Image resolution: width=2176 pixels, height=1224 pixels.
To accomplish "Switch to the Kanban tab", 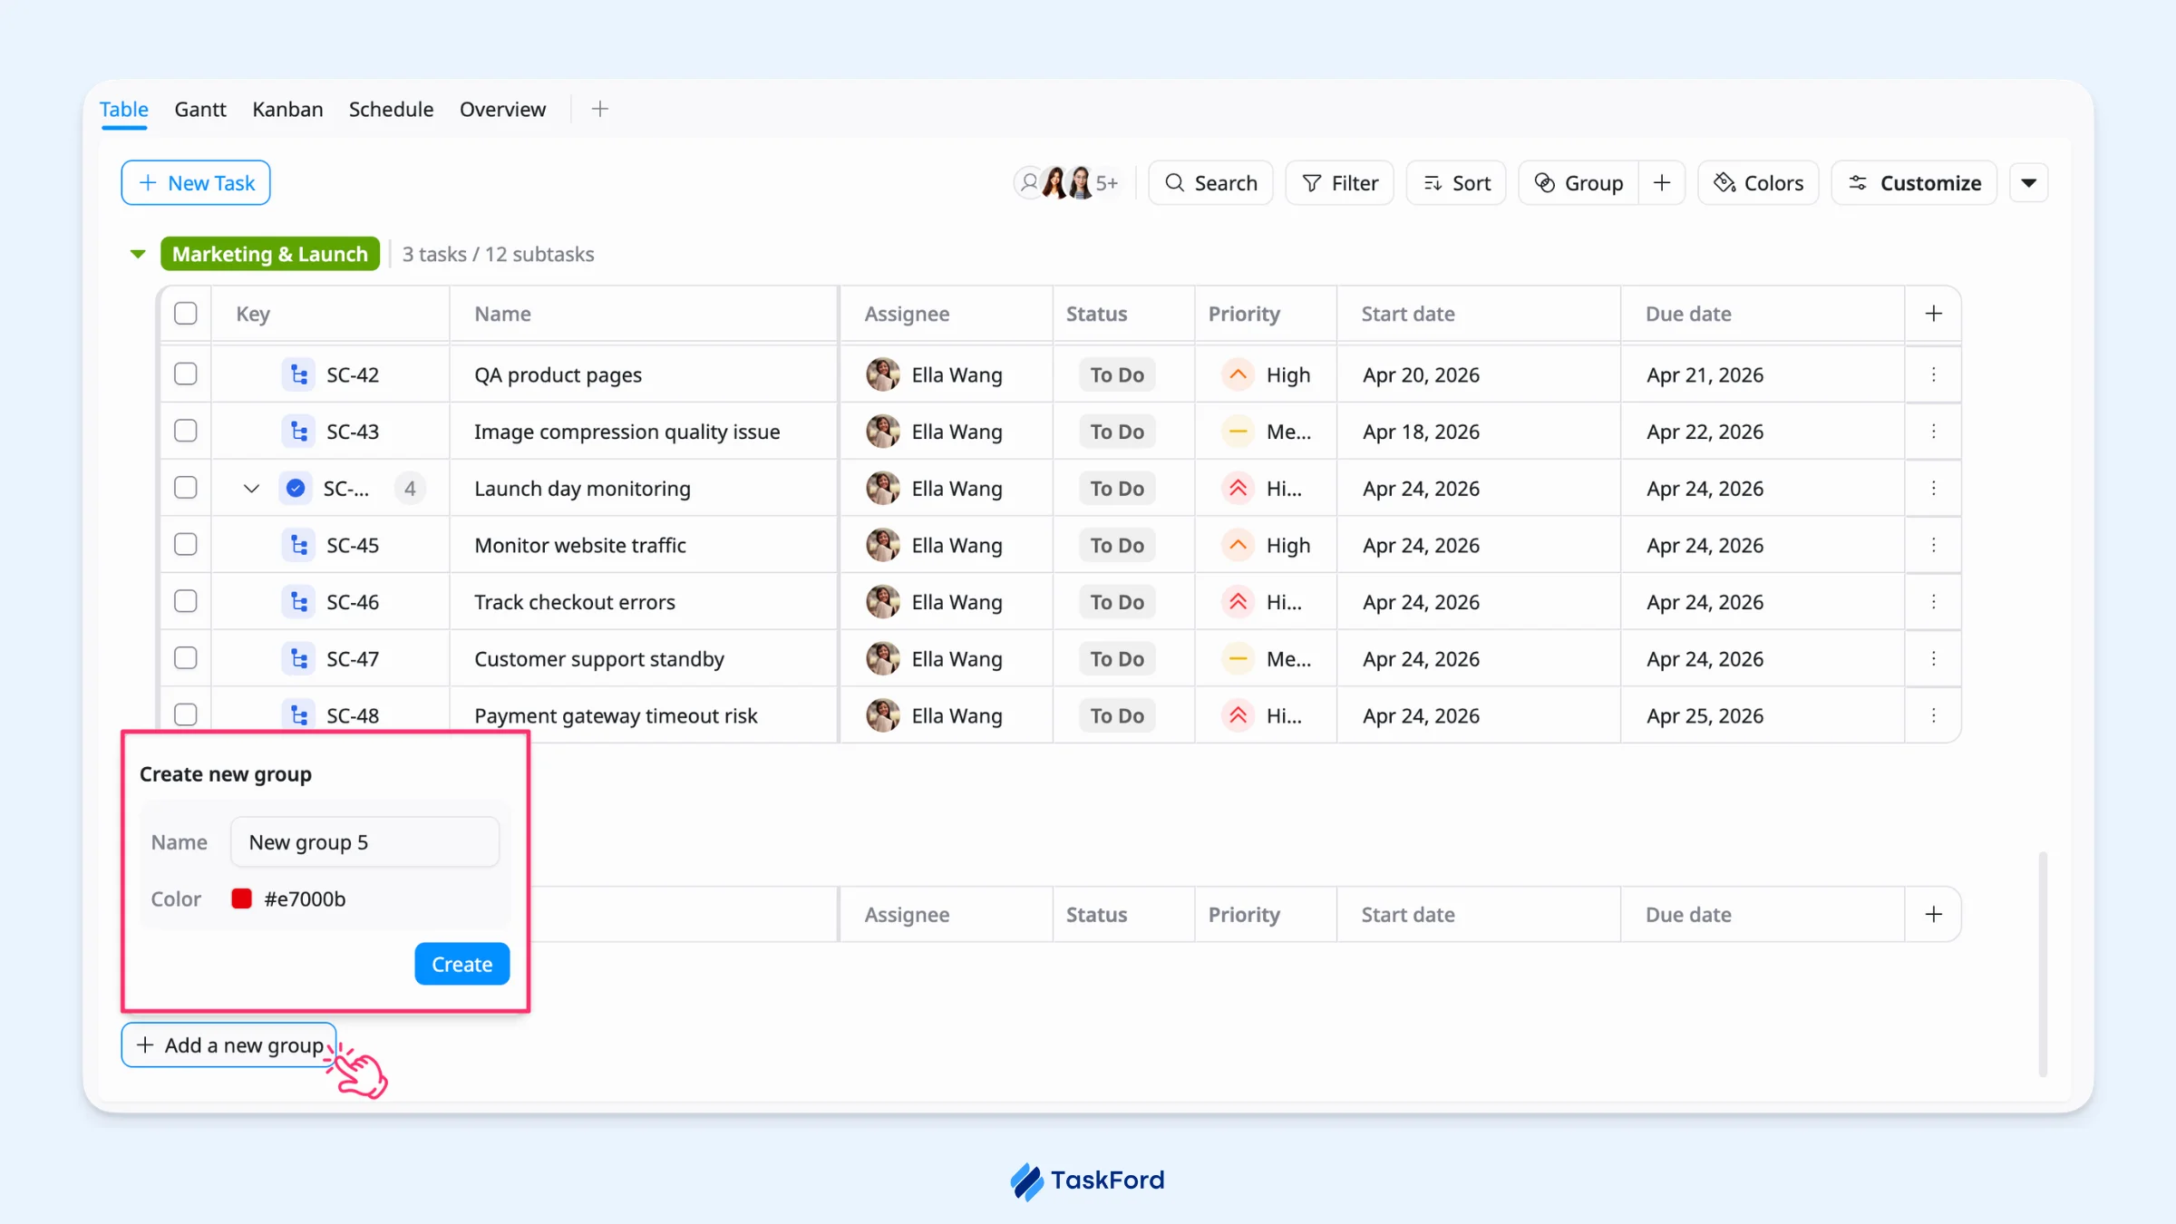I will click(x=287, y=109).
